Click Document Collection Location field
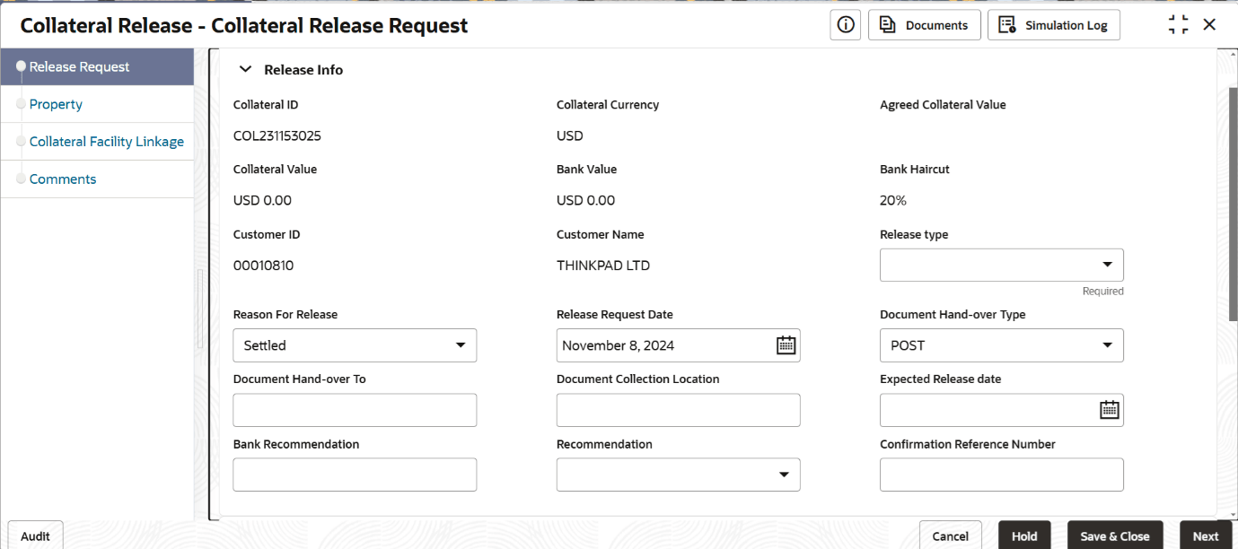Screen dimensions: 1238x549 tap(678, 410)
